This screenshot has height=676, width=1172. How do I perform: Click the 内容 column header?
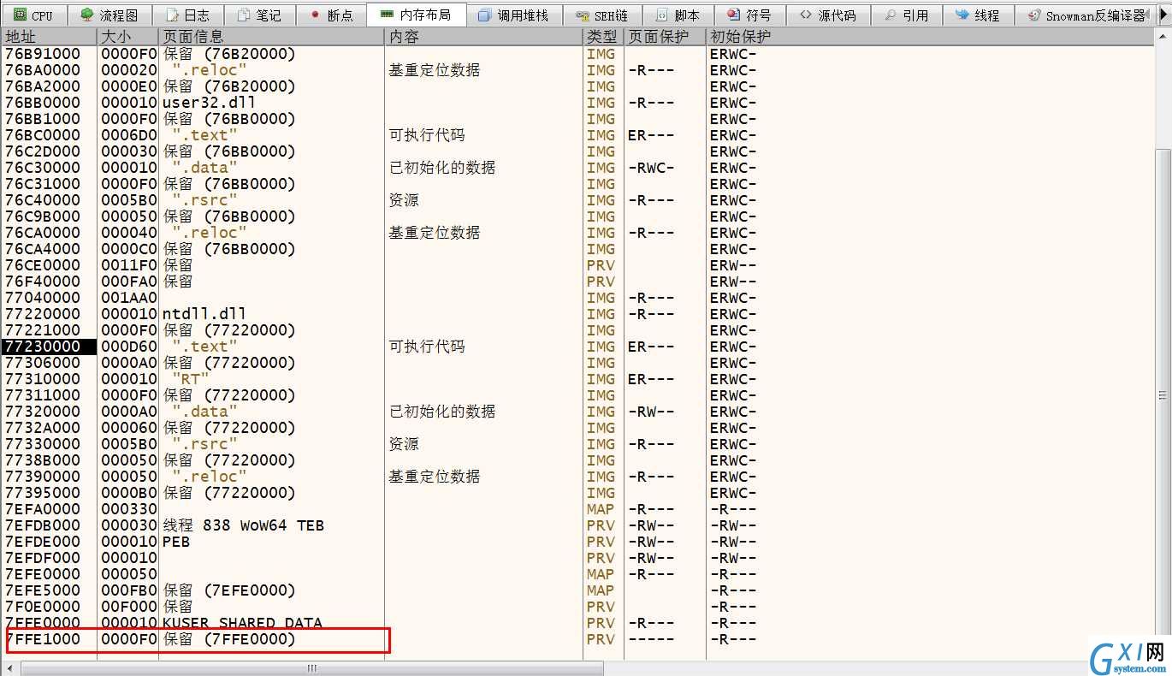click(x=483, y=37)
